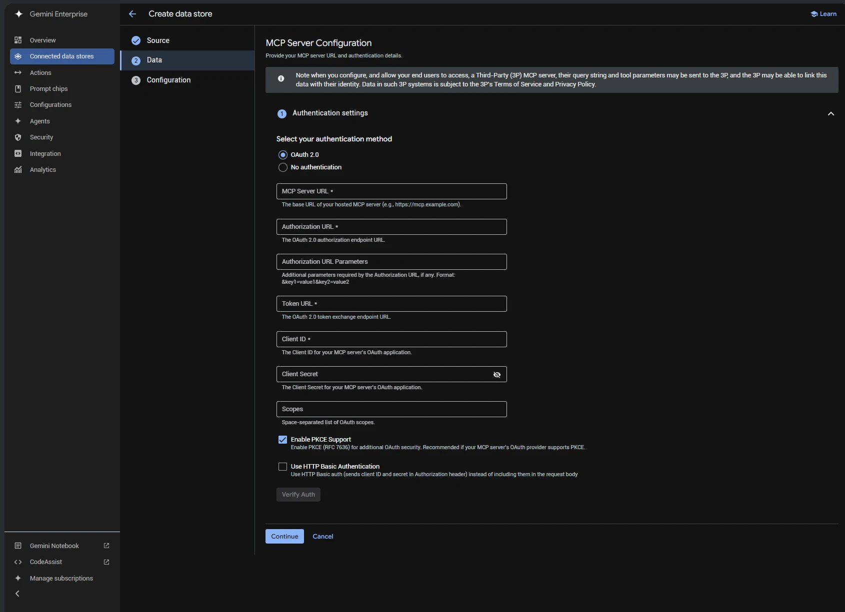The width and height of the screenshot is (845, 612).
Task: Click the Overview dashboard icon
Action: (18, 40)
